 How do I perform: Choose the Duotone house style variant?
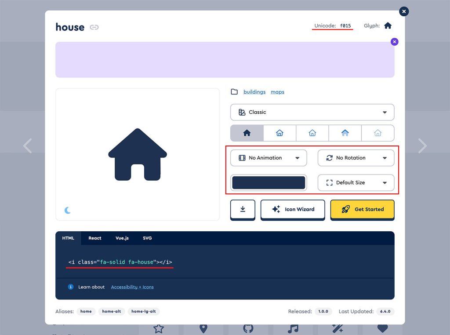pyautogui.click(x=345, y=133)
